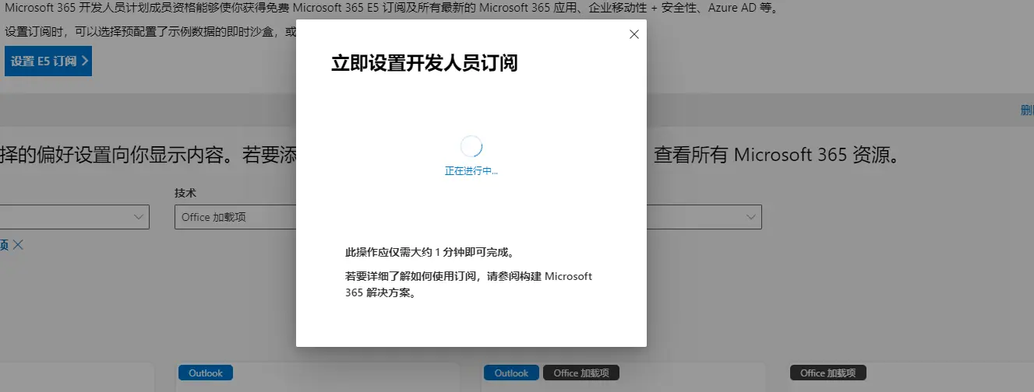The image size is (1034, 392).
Task: Click the dialog title 立即设置开发人员订阅
Action: click(x=424, y=64)
